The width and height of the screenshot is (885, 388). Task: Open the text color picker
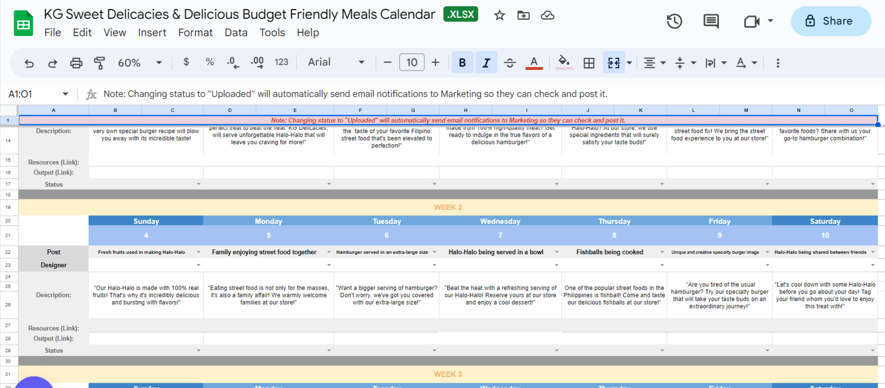click(x=534, y=63)
